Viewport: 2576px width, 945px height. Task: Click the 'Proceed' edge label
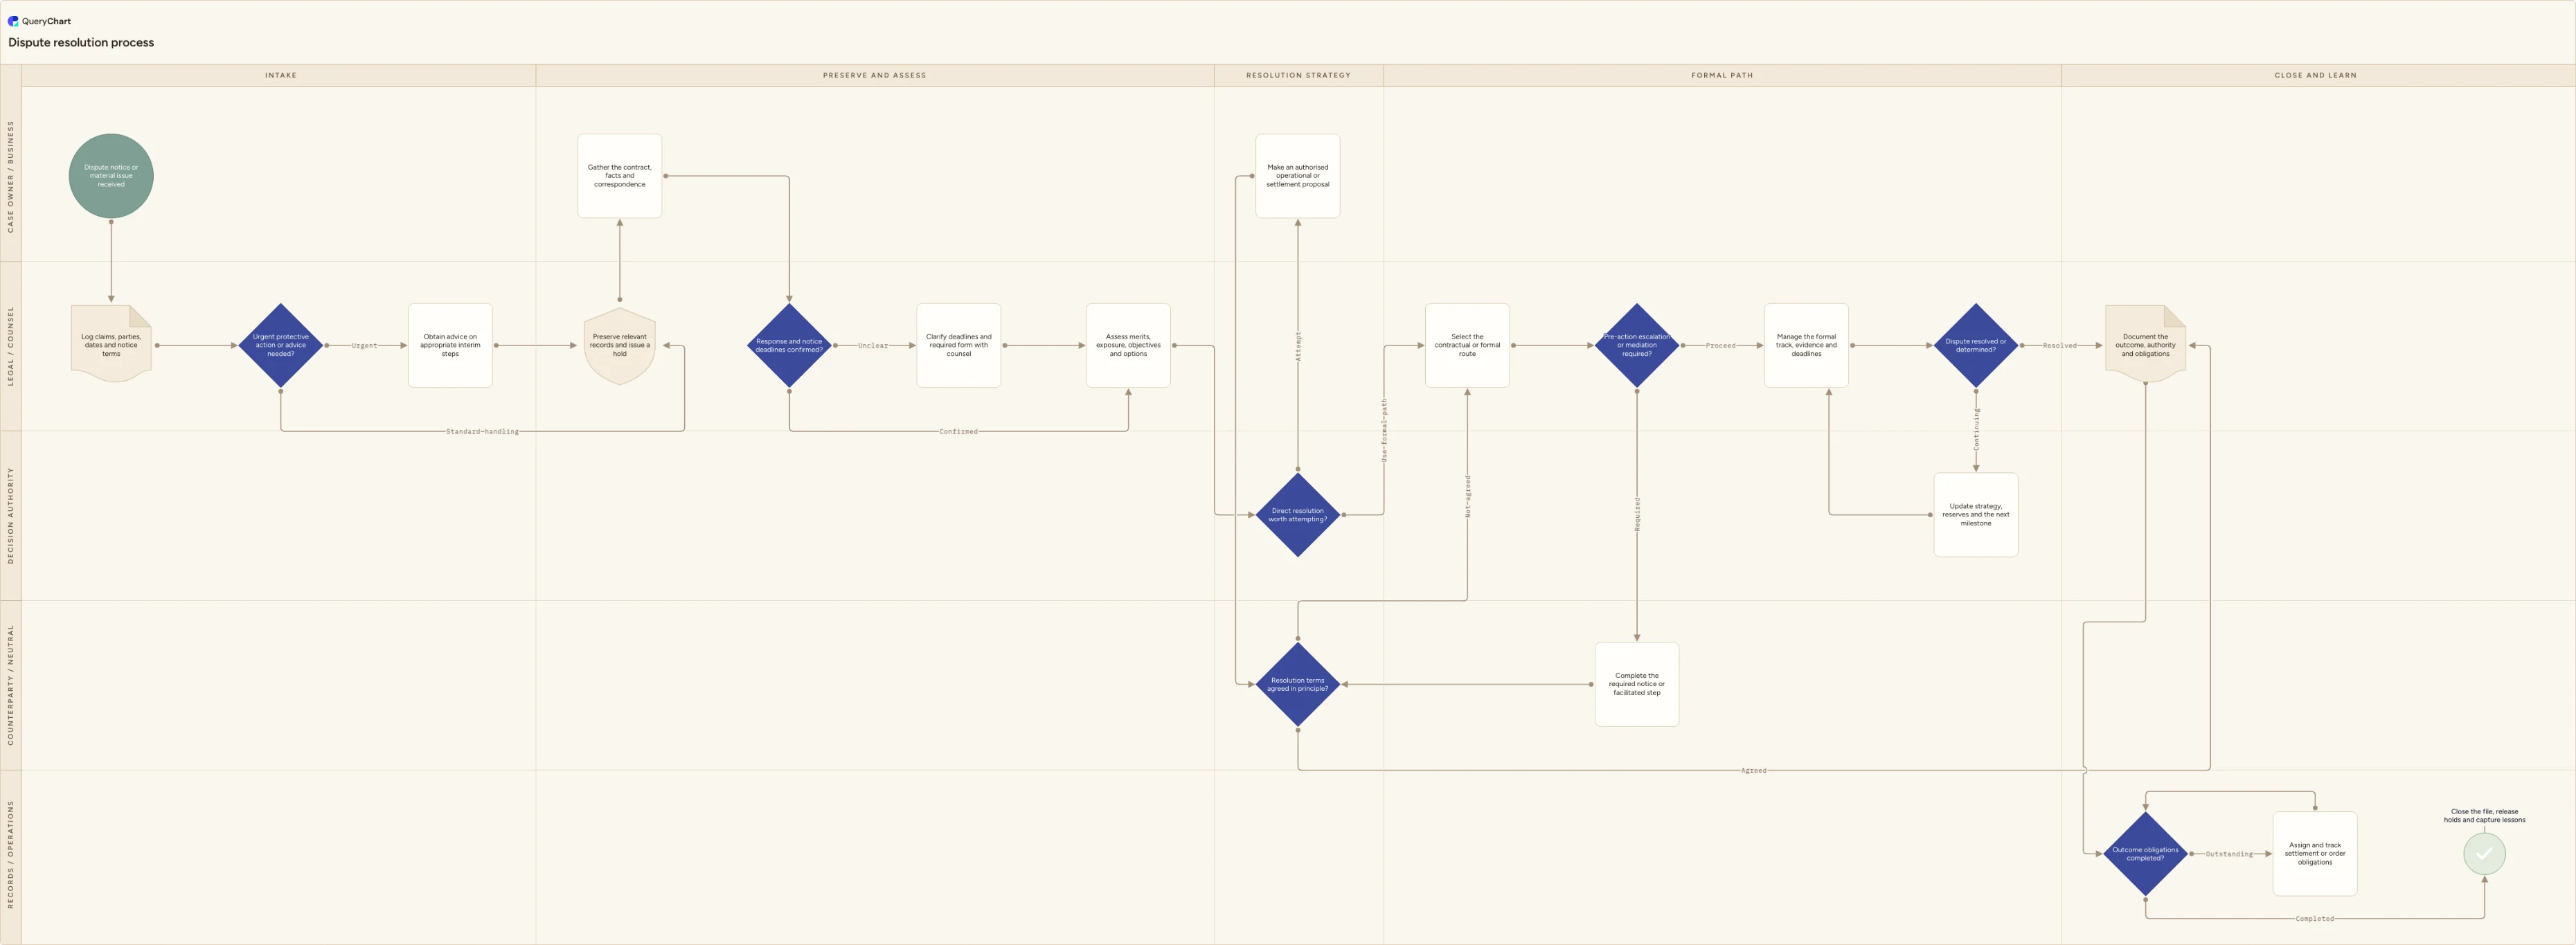point(1720,346)
